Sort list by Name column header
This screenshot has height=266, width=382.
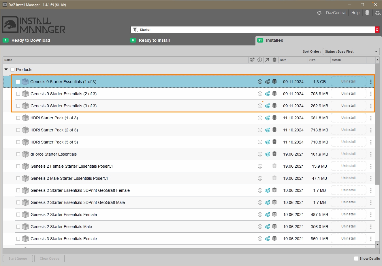click(x=126, y=60)
